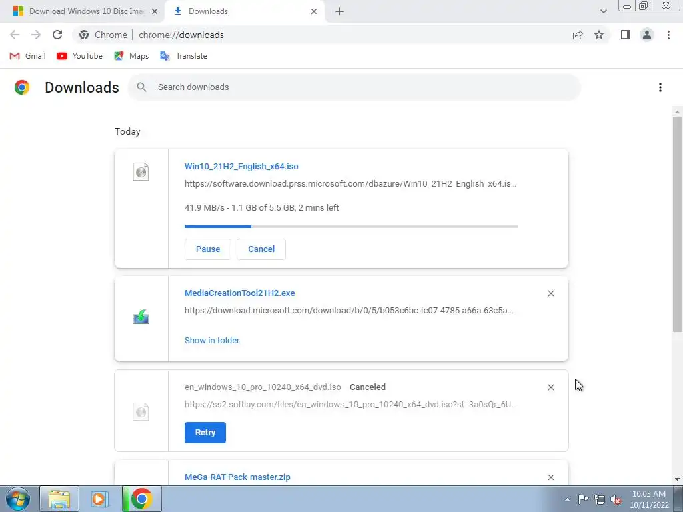Viewport: 683px width, 512px height.
Task: Click the Chrome logo beside Downloads title
Action: (x=22, y=87)
